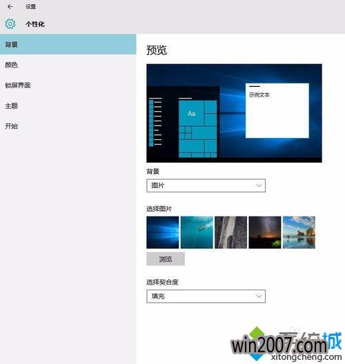Select 背景 in the sidebar
The width and height of the screenshot is (345, 364).
68,44
